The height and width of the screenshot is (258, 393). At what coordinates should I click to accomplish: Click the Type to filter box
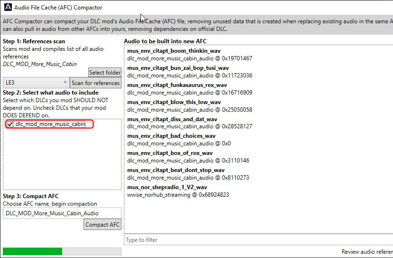click(x=258, y=239)
